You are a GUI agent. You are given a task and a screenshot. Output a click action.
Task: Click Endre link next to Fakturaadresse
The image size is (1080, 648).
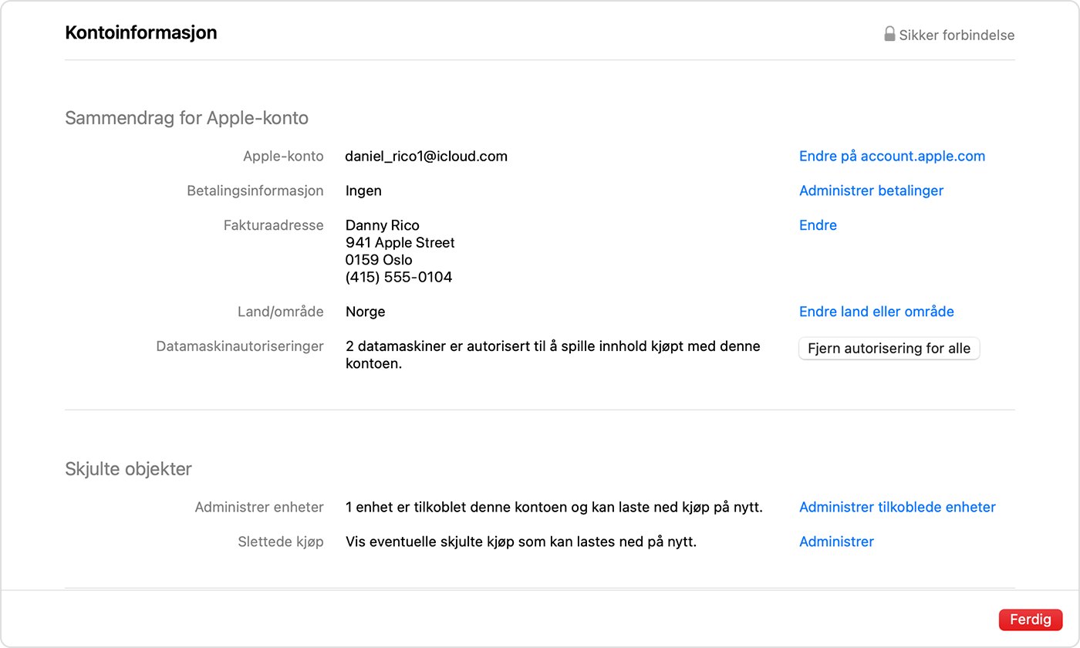818,225
